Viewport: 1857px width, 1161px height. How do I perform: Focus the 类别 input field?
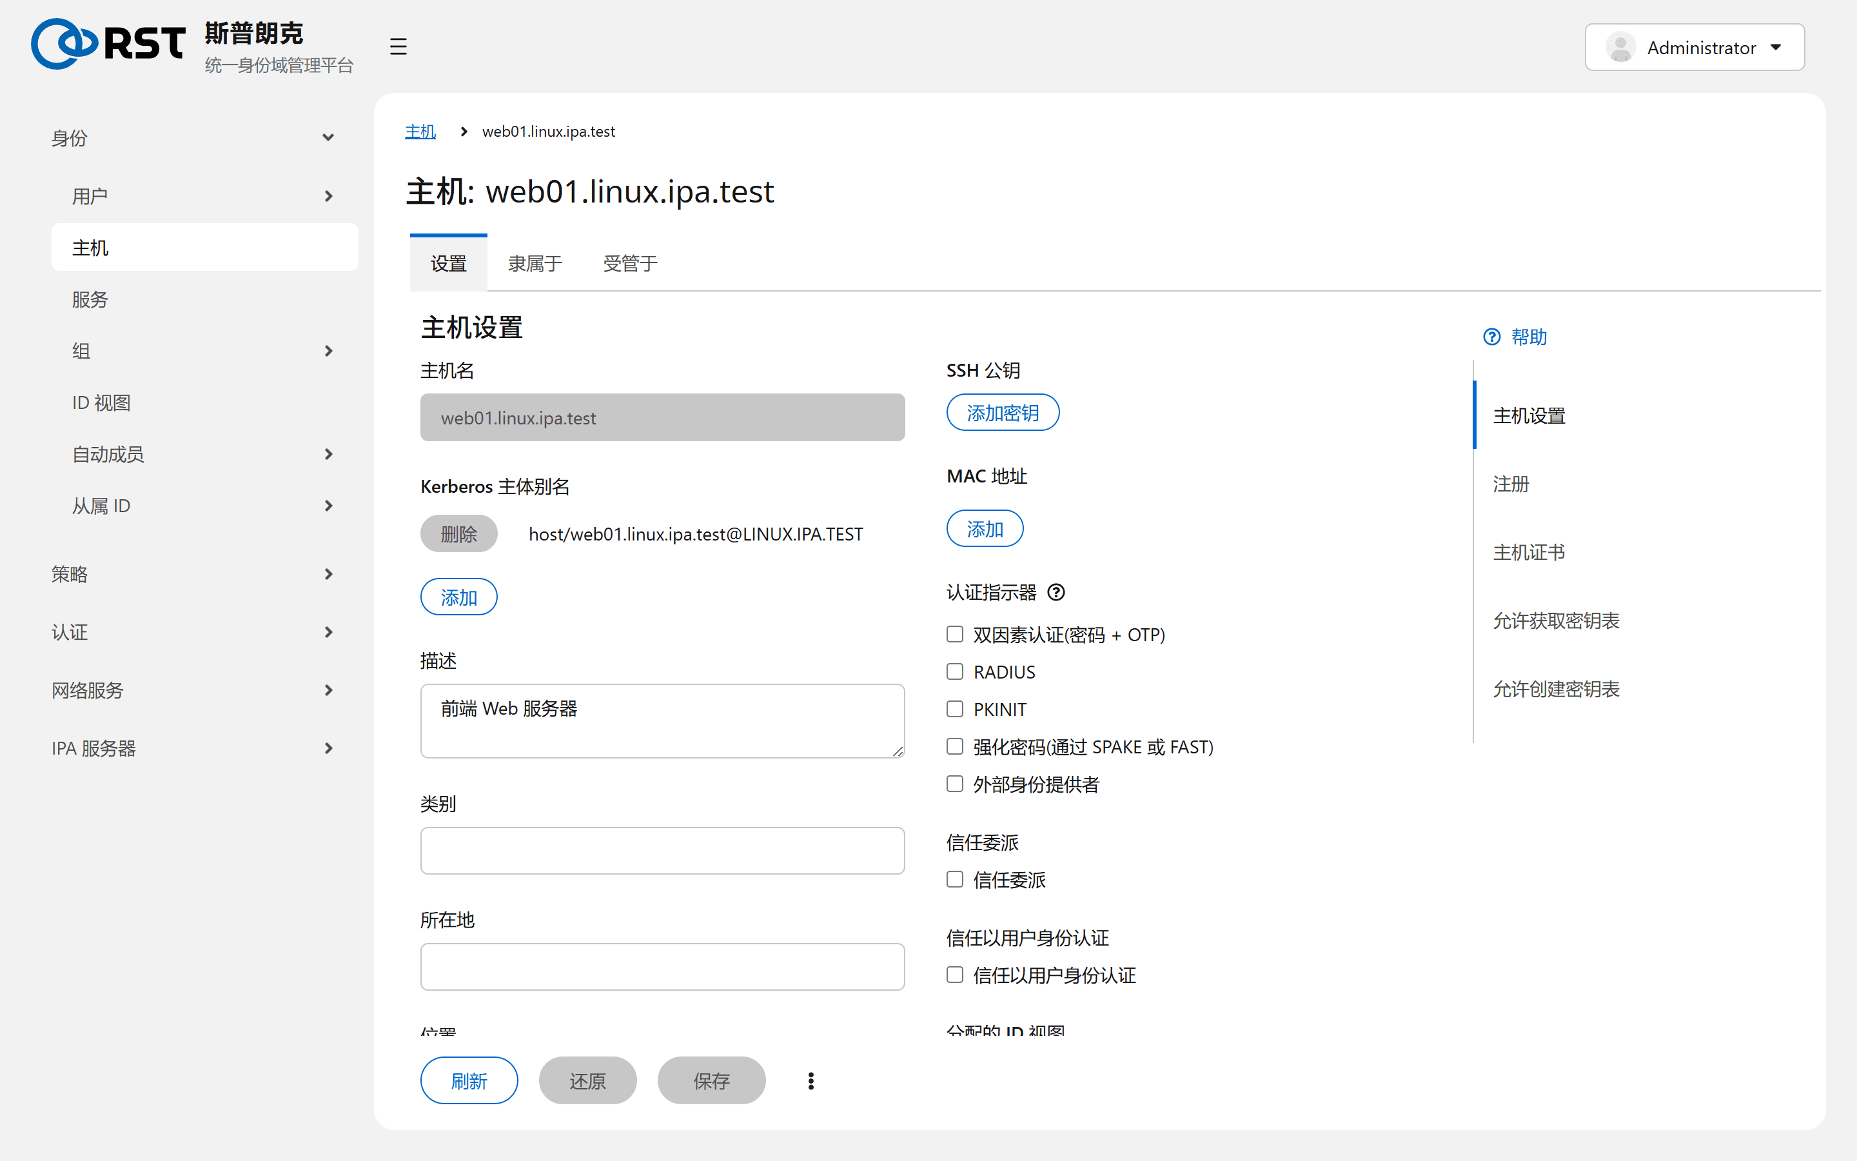662,851
